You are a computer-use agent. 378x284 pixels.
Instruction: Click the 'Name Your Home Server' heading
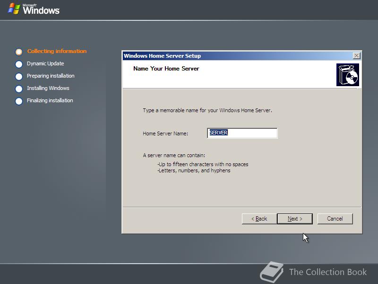[x=166, y=69]
